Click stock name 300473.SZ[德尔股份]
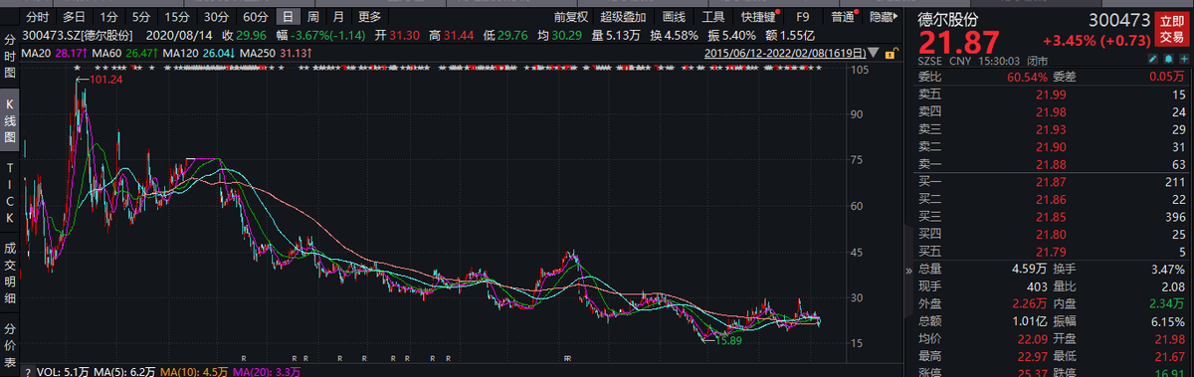This screenshot has height=377, width=1194. click(77, 35)
